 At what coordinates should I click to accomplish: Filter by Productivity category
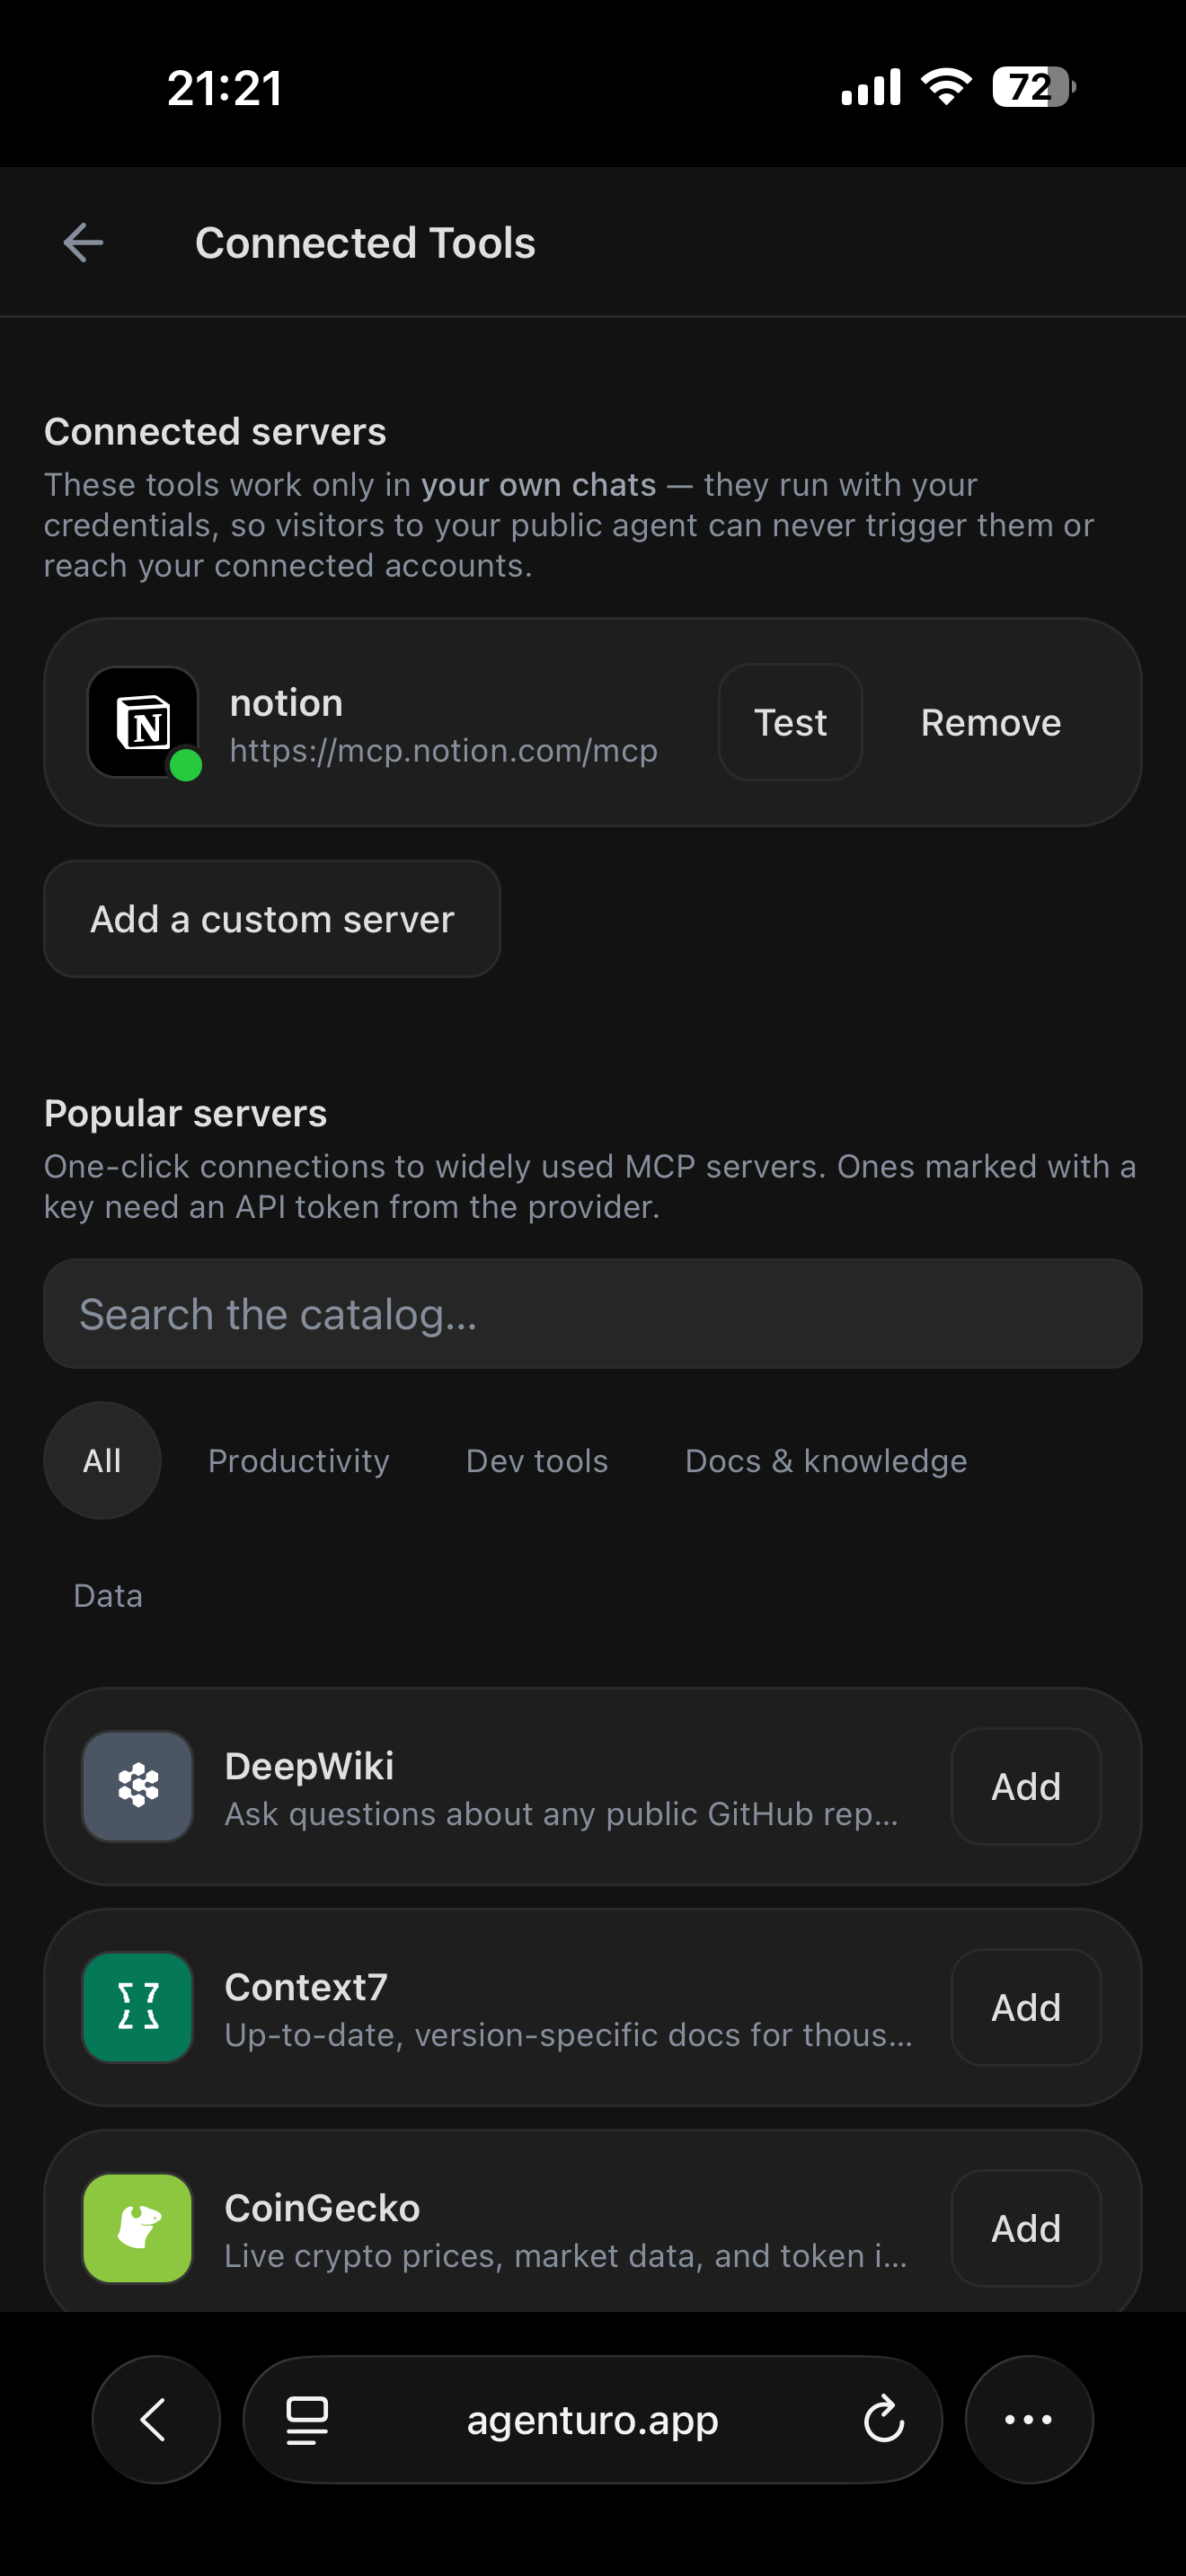pyautogui.click(x=299, y=1461)
